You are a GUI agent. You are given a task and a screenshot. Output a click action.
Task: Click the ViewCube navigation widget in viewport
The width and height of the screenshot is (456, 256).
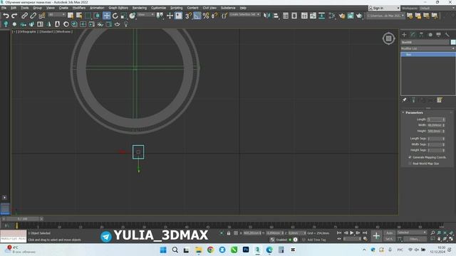[x=388, y=38]
